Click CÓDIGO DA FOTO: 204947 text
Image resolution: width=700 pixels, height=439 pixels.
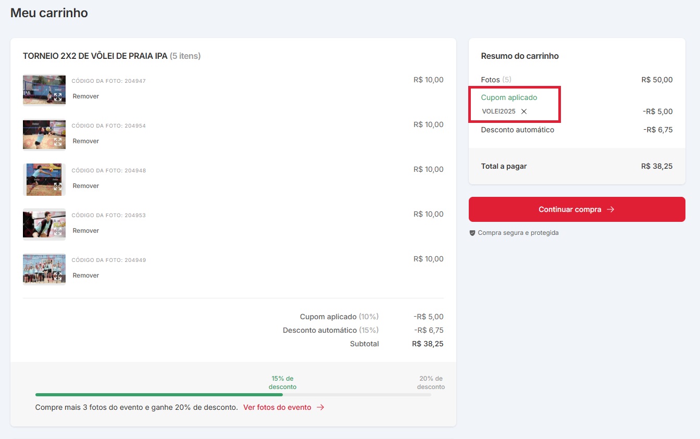pyautogui.click(x=109, y=81)
